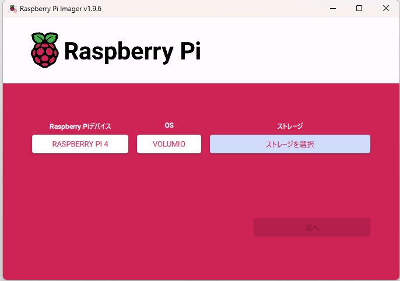Image resolution: width=400 pixels, height=281 pixels.
Task: Open device chooser showing RASPBERRY PI 4
Action: tap(80, 144)
